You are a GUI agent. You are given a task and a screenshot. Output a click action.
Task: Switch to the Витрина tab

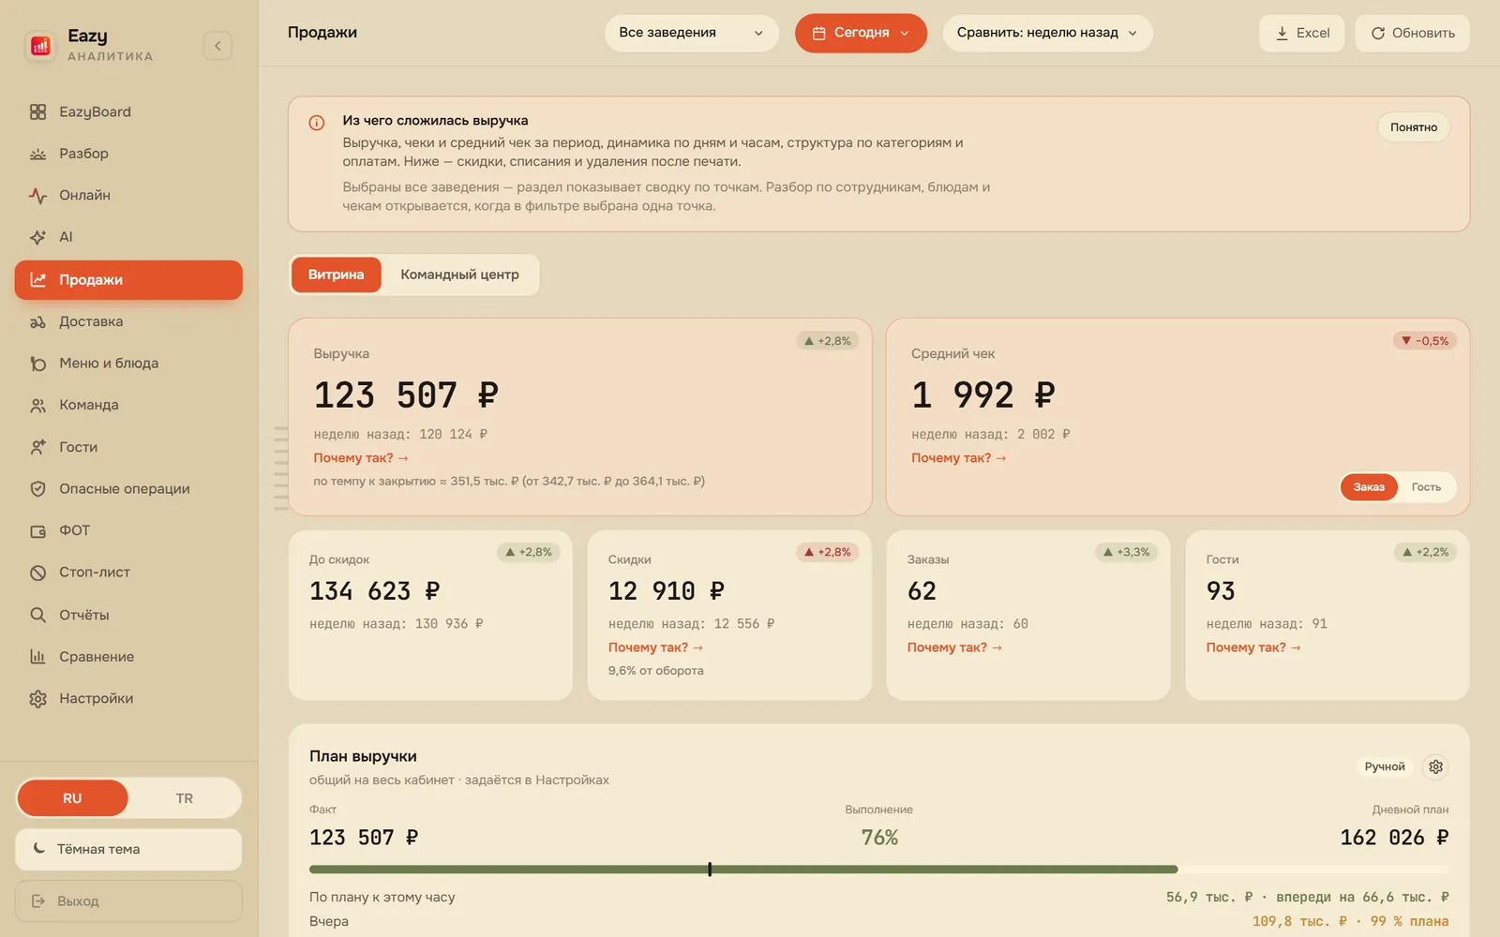click(336, 275)
